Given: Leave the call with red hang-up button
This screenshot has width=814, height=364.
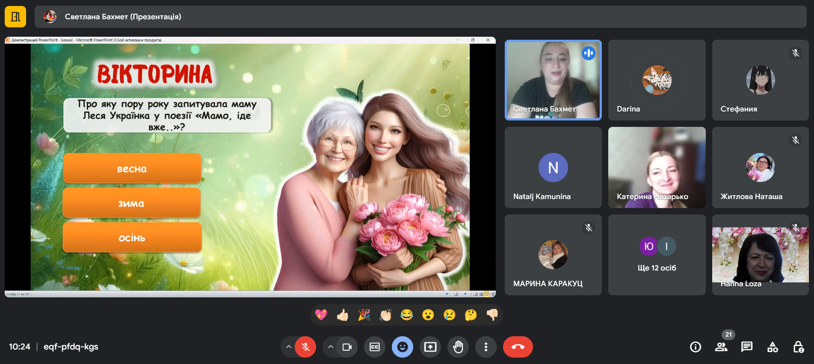Looking at the screenshot, I should 518,347.
